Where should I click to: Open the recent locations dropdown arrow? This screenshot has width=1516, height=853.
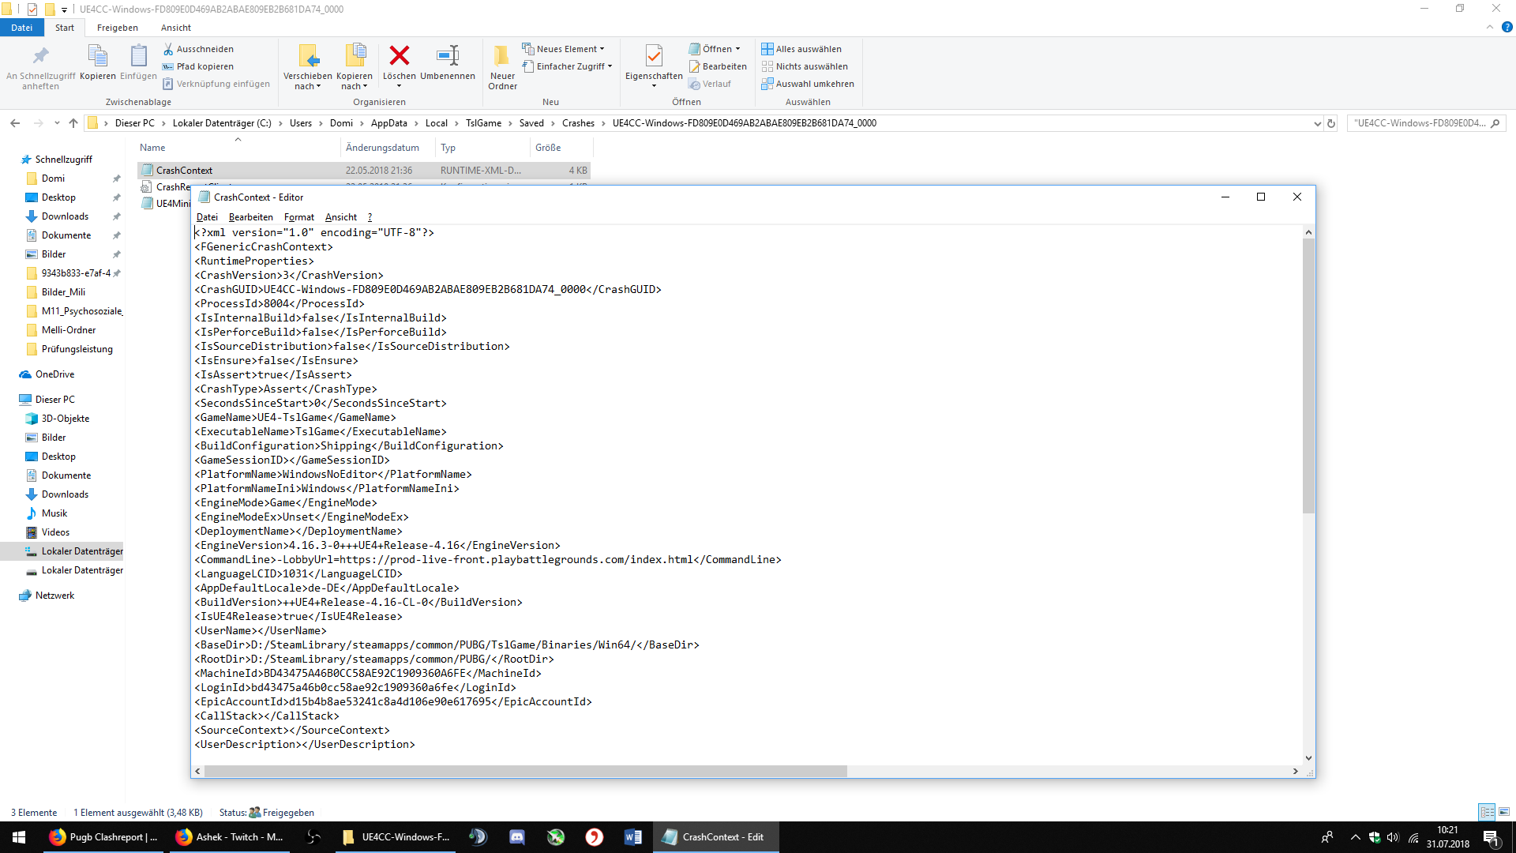coord(57,123)
